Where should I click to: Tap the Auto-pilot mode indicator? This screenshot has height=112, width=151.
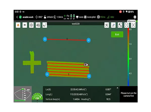click(x=90, y=17)
